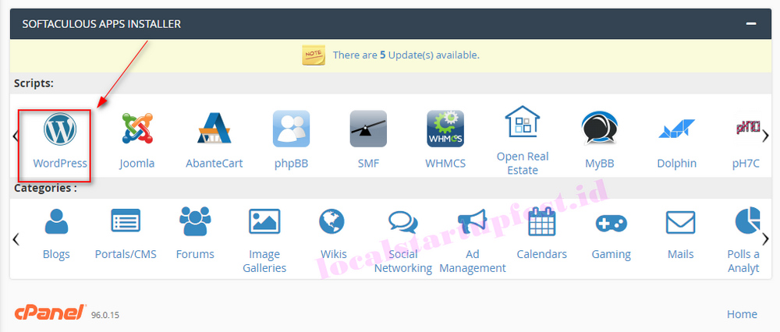Click the Gaming text label

[612, 255]
